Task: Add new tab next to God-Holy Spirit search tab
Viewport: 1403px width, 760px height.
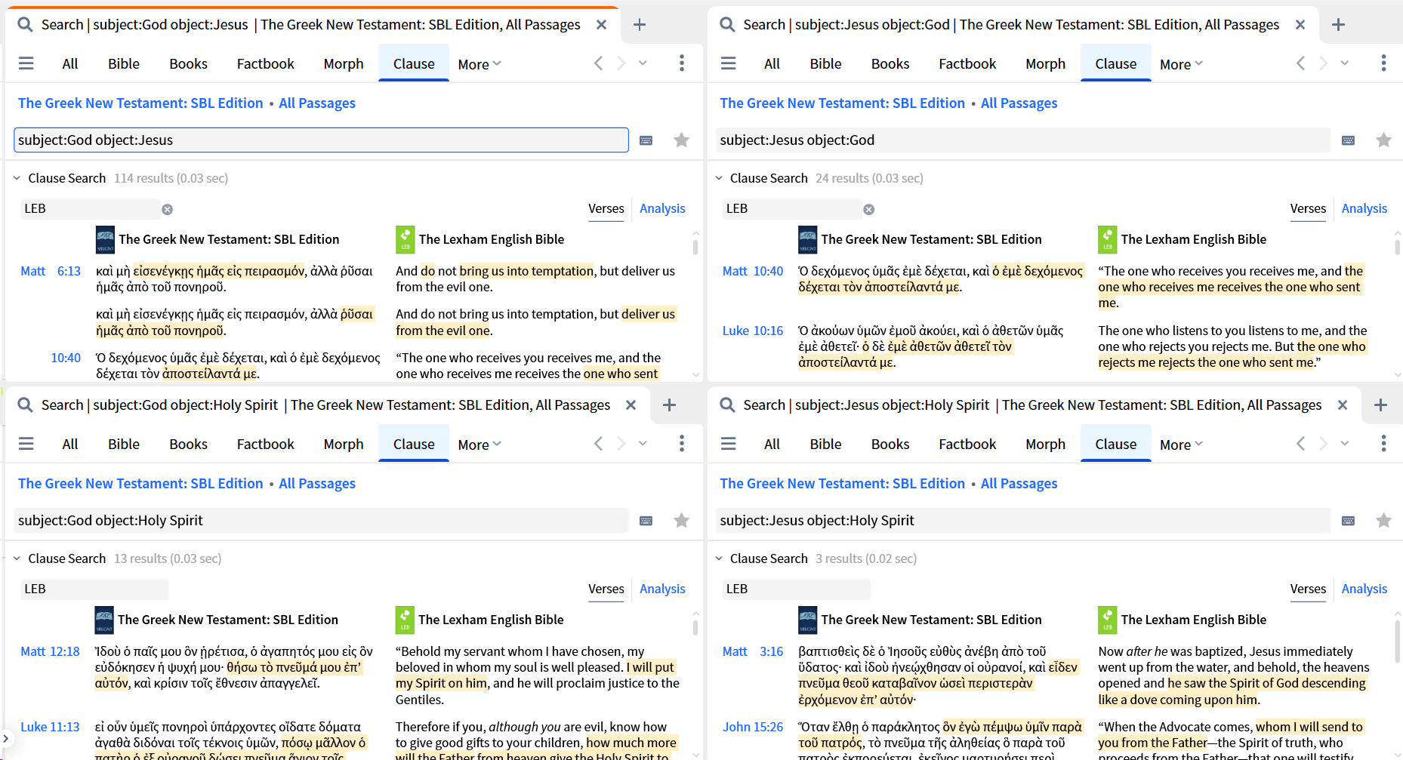Action: point(669,405)
